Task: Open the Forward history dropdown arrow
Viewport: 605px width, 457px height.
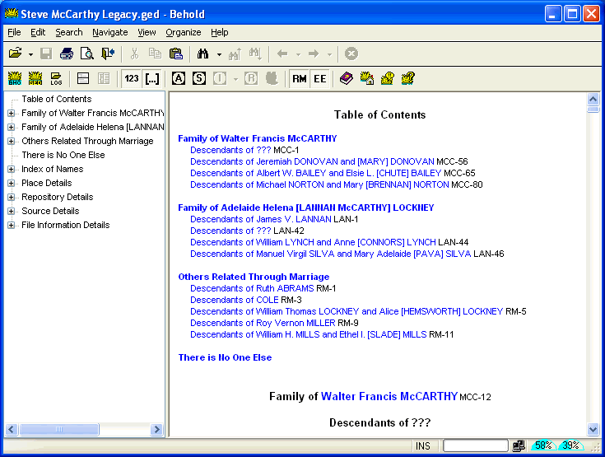Action: click(x=329, y=54)
